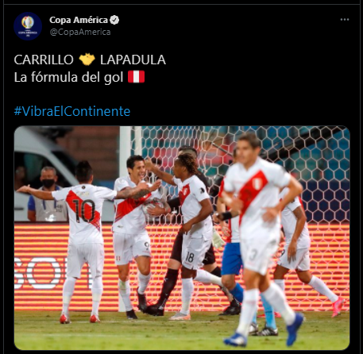Click the masked man behind the board
Screen dimensions: 363x354
(x=48, y=194)
